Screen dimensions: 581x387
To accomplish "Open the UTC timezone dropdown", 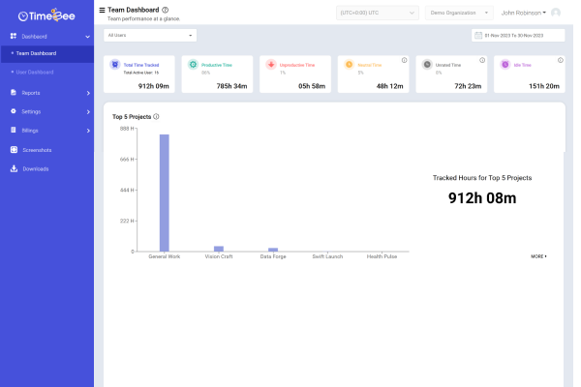I will coord(378,13).
